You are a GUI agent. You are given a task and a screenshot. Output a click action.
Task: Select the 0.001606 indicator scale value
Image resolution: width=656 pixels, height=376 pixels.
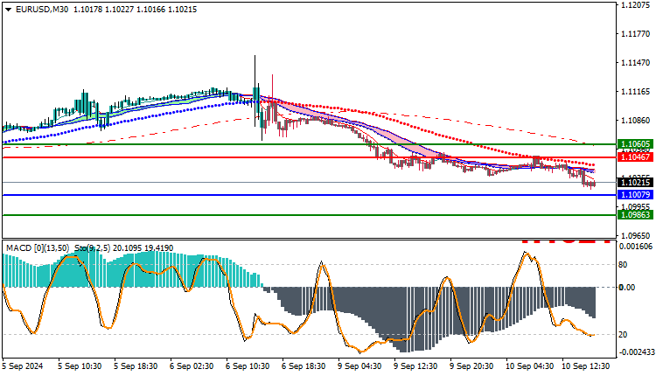coord(636,247)
